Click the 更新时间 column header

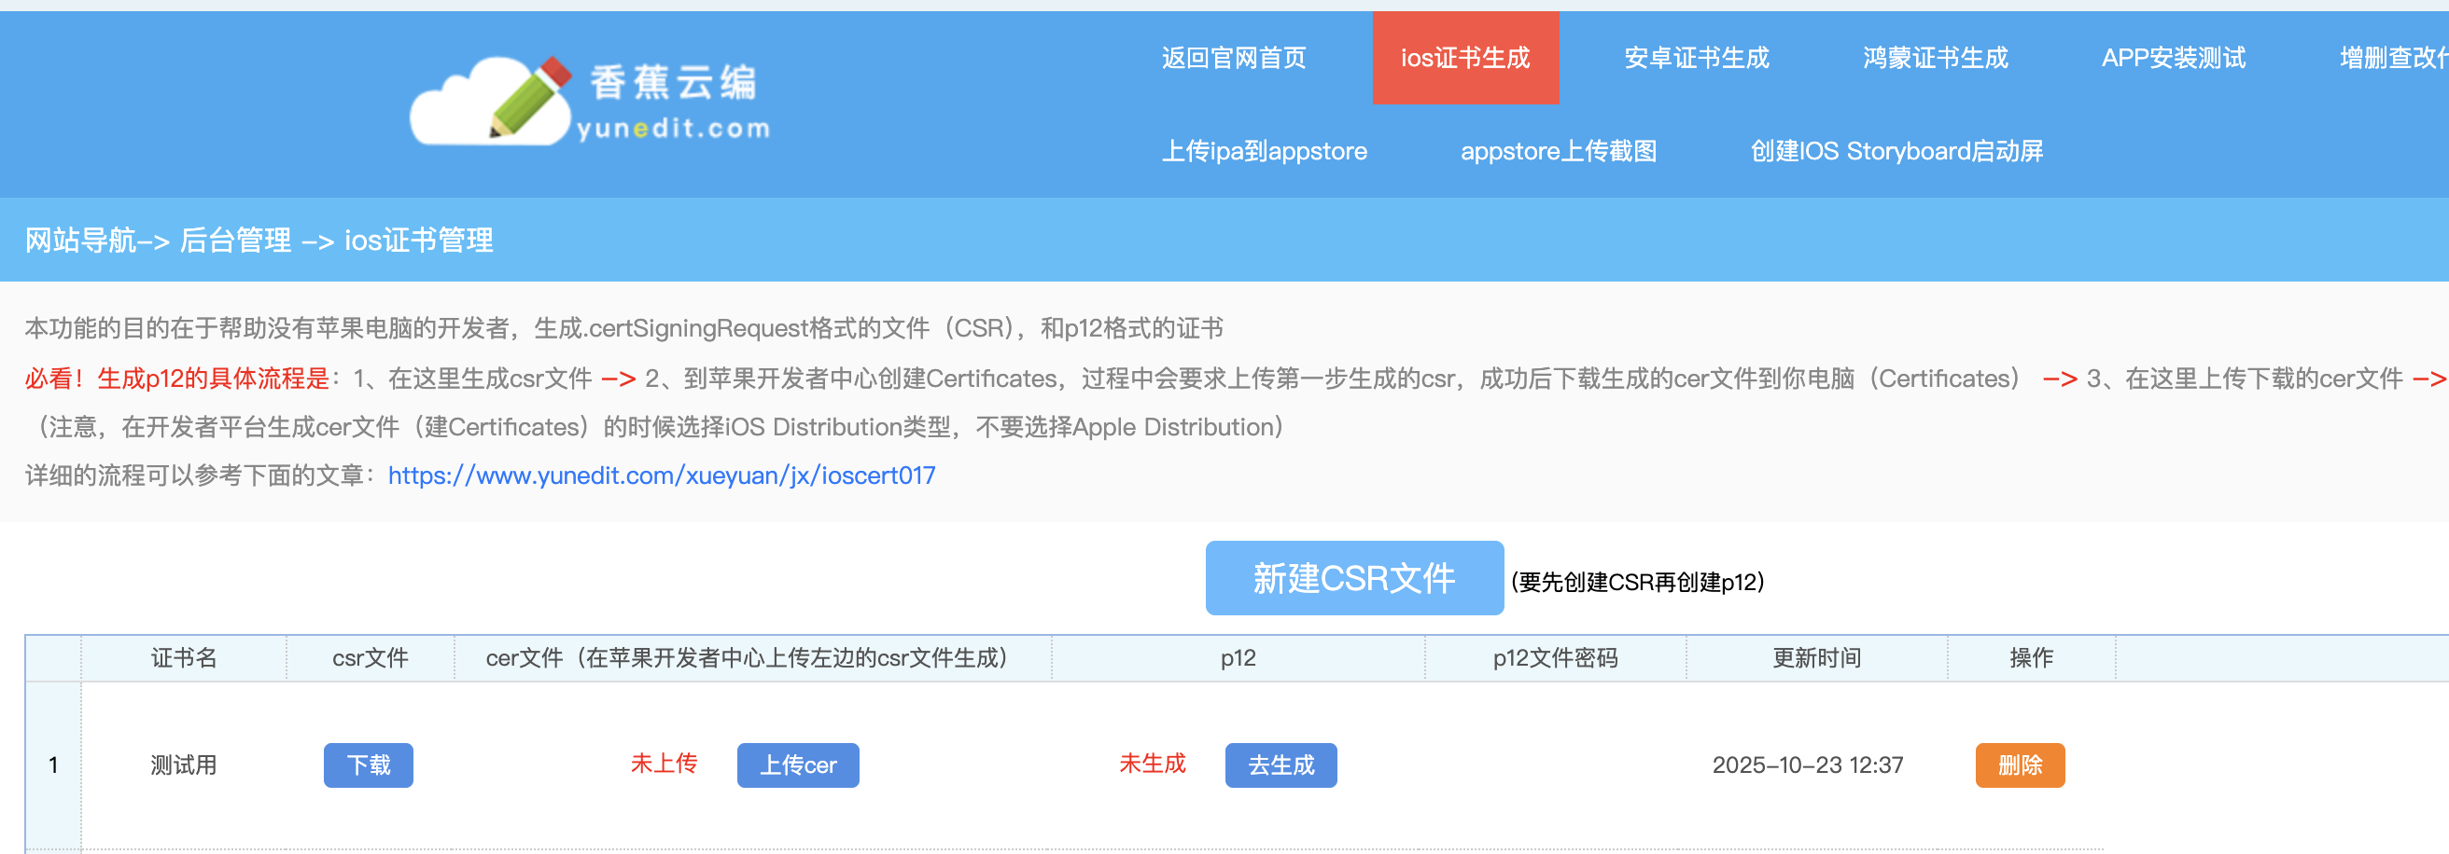(x=1816, y=657)
